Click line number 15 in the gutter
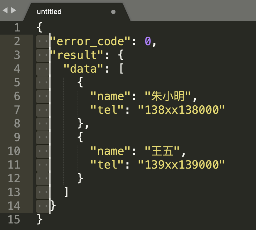 coord(14,220)
